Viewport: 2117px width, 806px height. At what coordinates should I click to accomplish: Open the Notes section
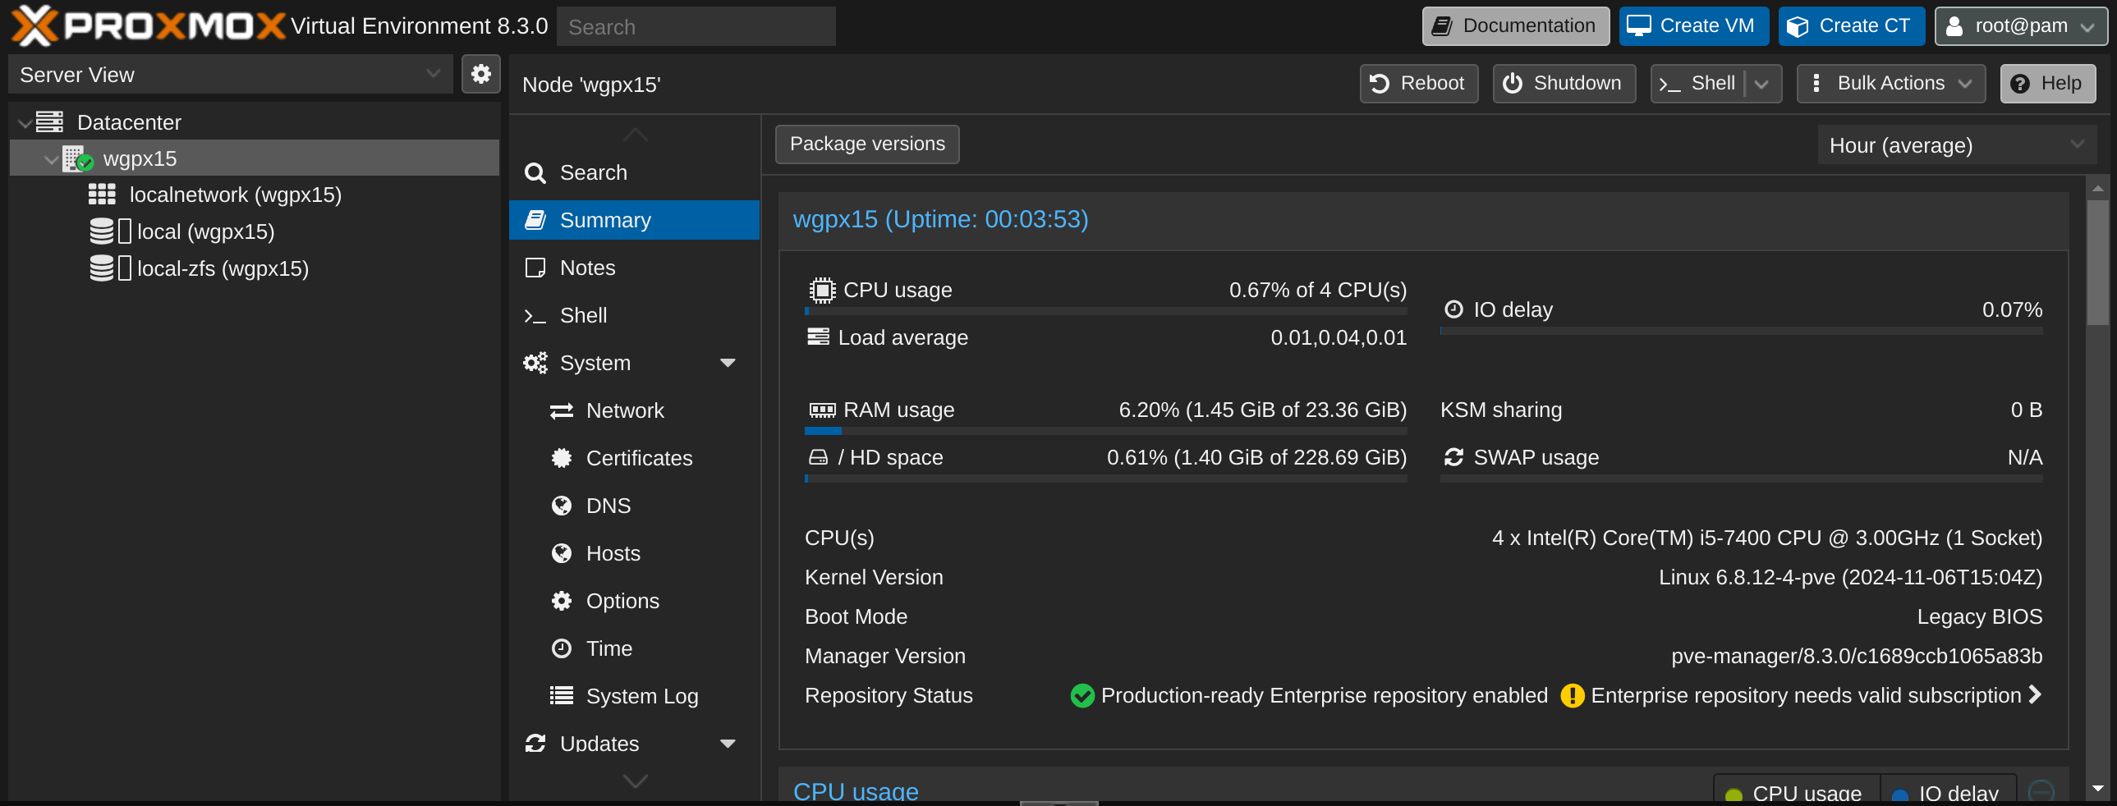pos(634,268)
